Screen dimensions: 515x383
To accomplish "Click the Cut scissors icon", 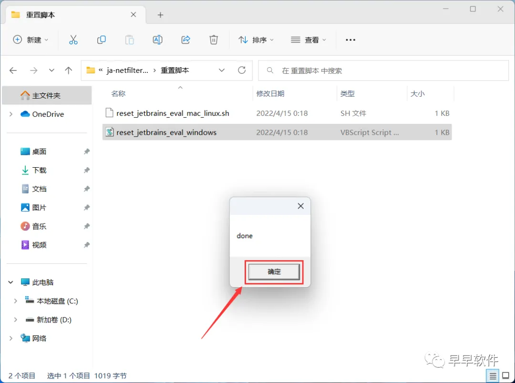I will (x=73, y=40).
